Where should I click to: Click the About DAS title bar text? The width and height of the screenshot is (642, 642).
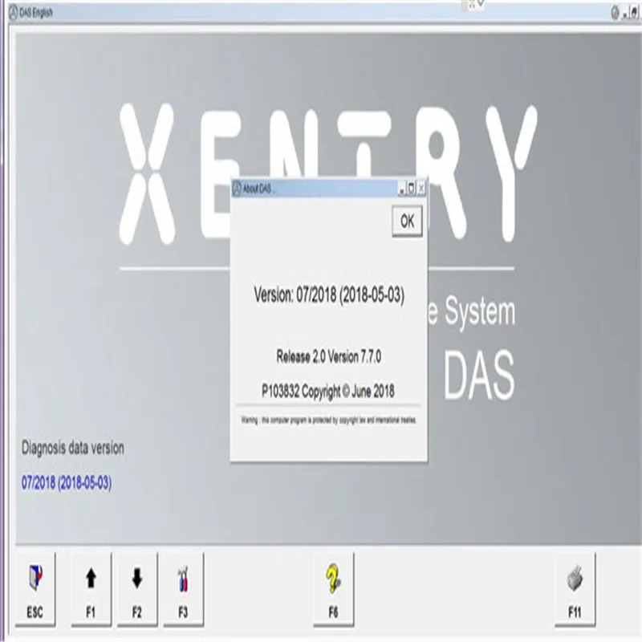click(x=257, y=189)
